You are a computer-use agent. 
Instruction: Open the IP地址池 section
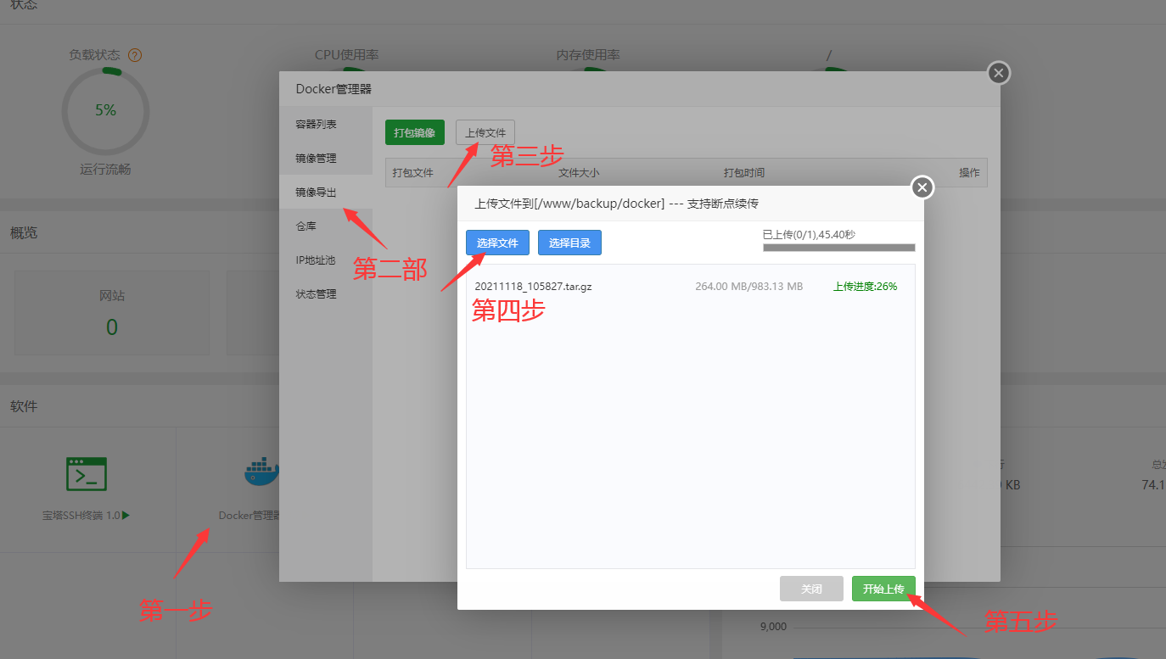317,260
